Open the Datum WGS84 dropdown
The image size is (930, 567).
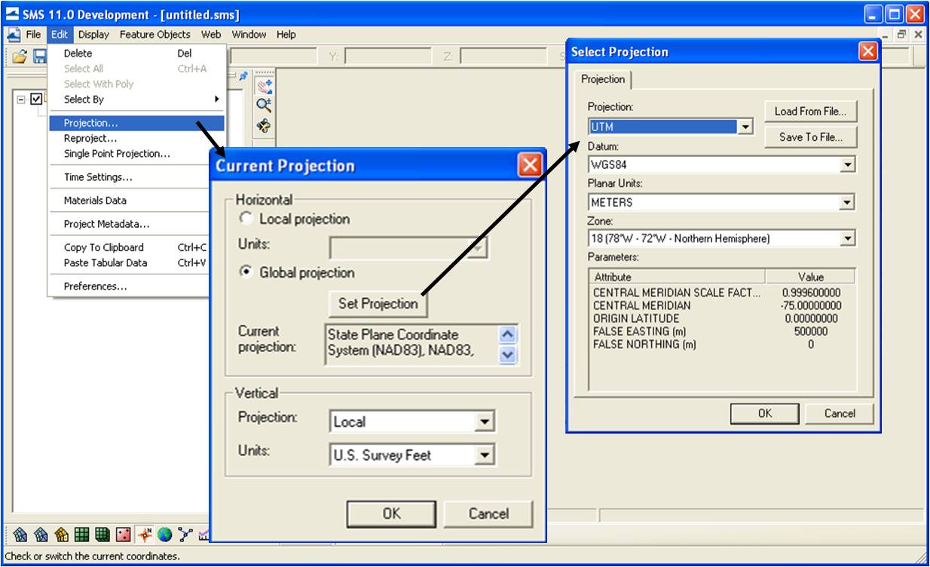pos(722,164)
